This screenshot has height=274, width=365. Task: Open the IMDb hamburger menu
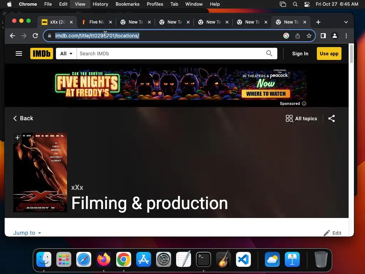coord(19,54)
